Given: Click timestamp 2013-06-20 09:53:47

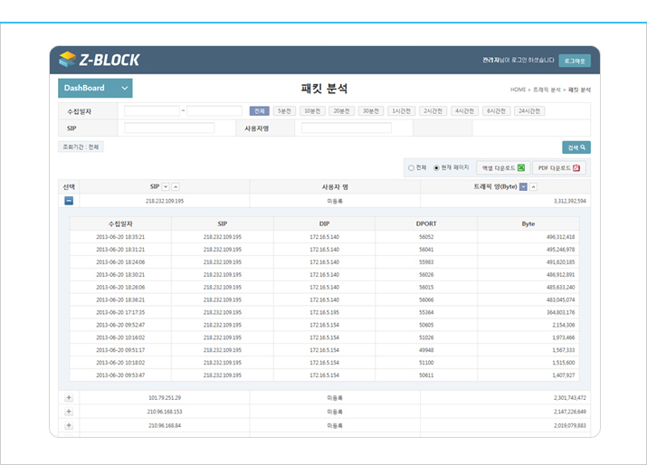Looking at the screenshot, I should (120, 375).
